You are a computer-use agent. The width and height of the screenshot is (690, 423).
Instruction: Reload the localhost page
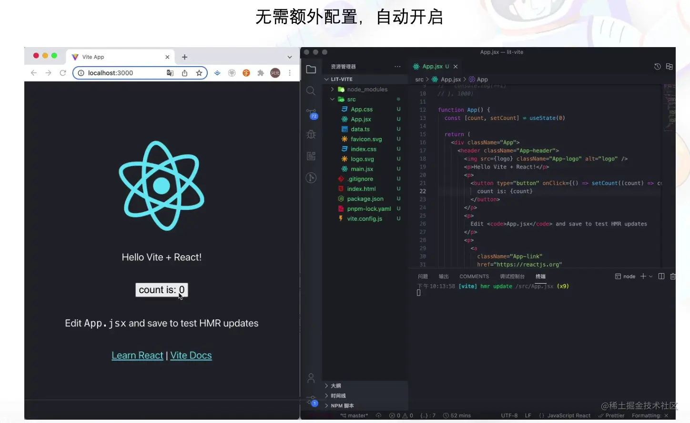(x=63, y=73)
